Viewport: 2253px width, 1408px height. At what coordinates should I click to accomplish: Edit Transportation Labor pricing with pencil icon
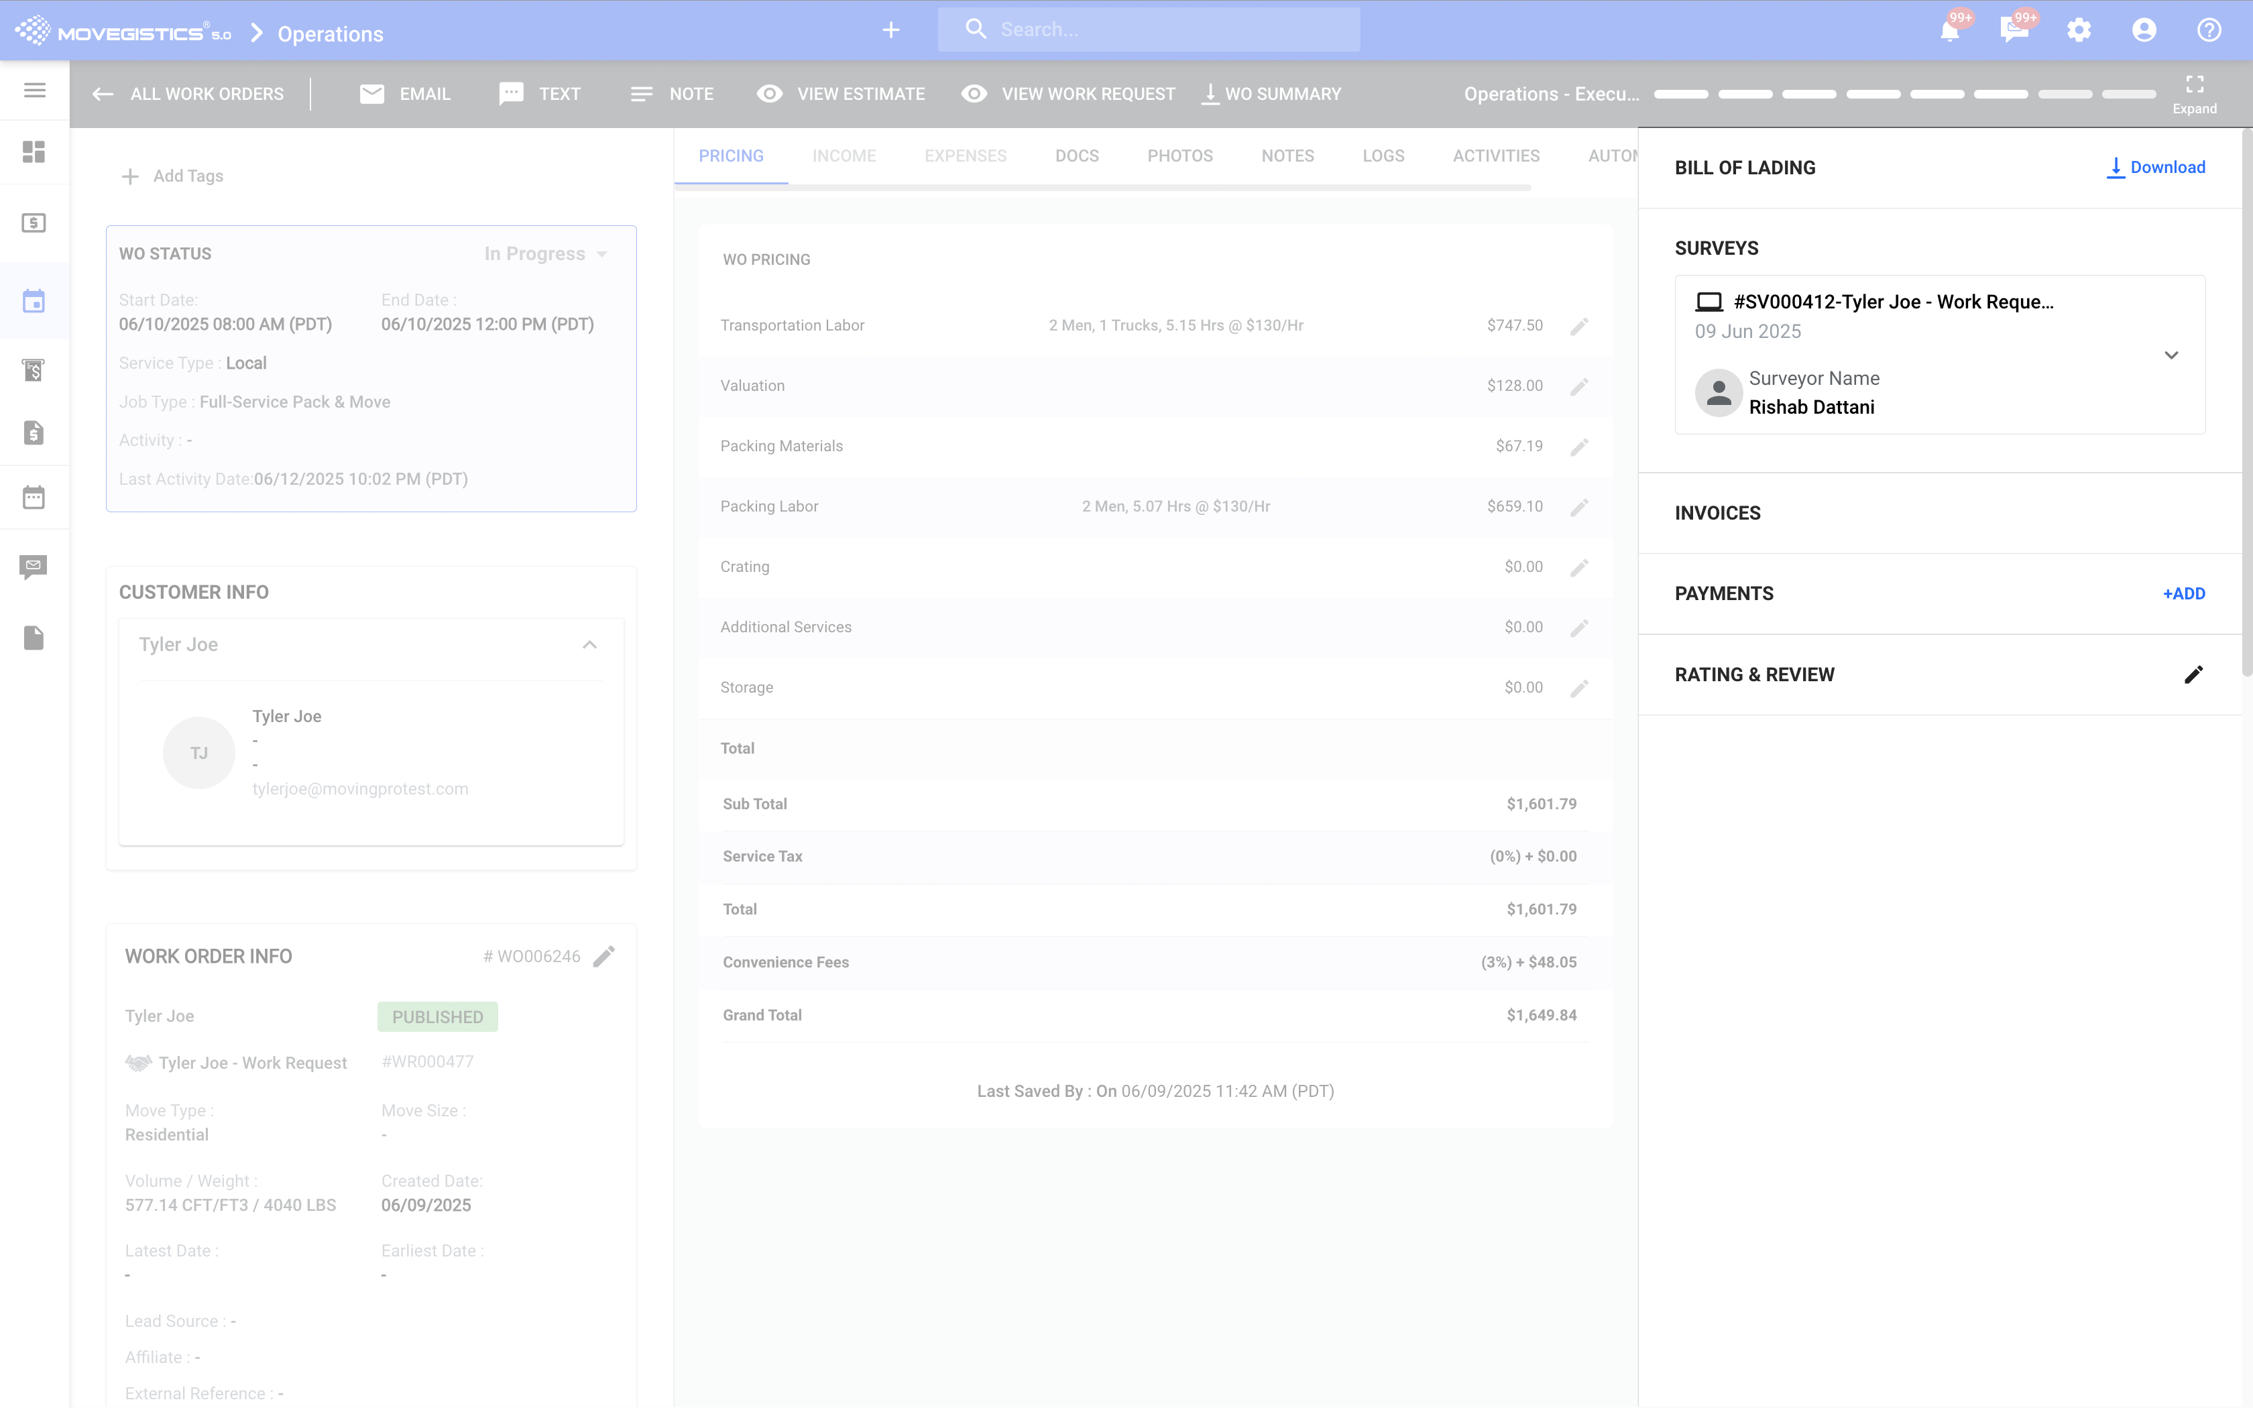click(1579, 326)
